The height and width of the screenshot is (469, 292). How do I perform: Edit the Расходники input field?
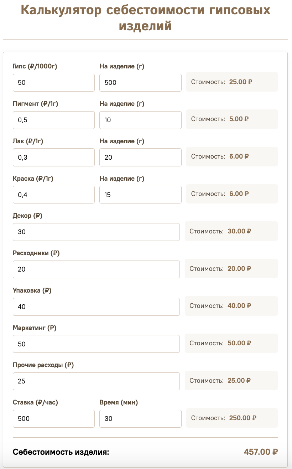click(96, 269)
